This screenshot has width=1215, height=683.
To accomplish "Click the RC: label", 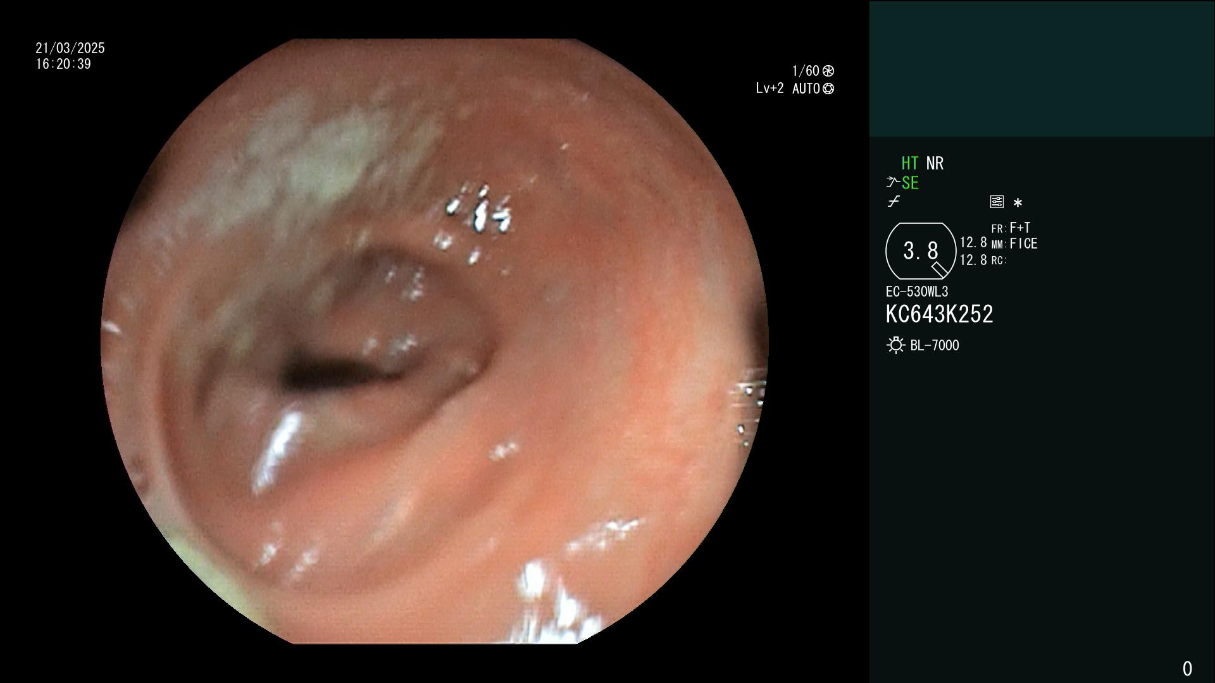I will [x=999, y=261].
